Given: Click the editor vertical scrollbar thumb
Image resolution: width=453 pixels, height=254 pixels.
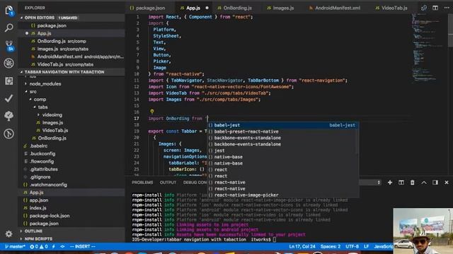Looking at the screenshot, I should (x=450, y=30).
